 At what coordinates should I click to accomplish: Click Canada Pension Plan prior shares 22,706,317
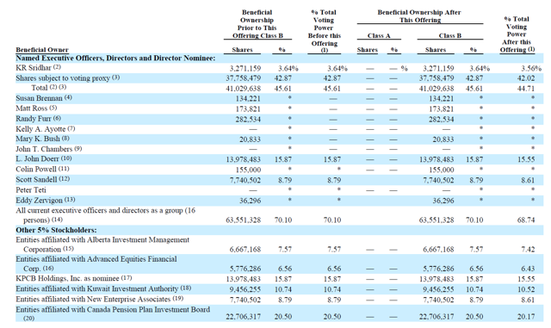point(243,317)
